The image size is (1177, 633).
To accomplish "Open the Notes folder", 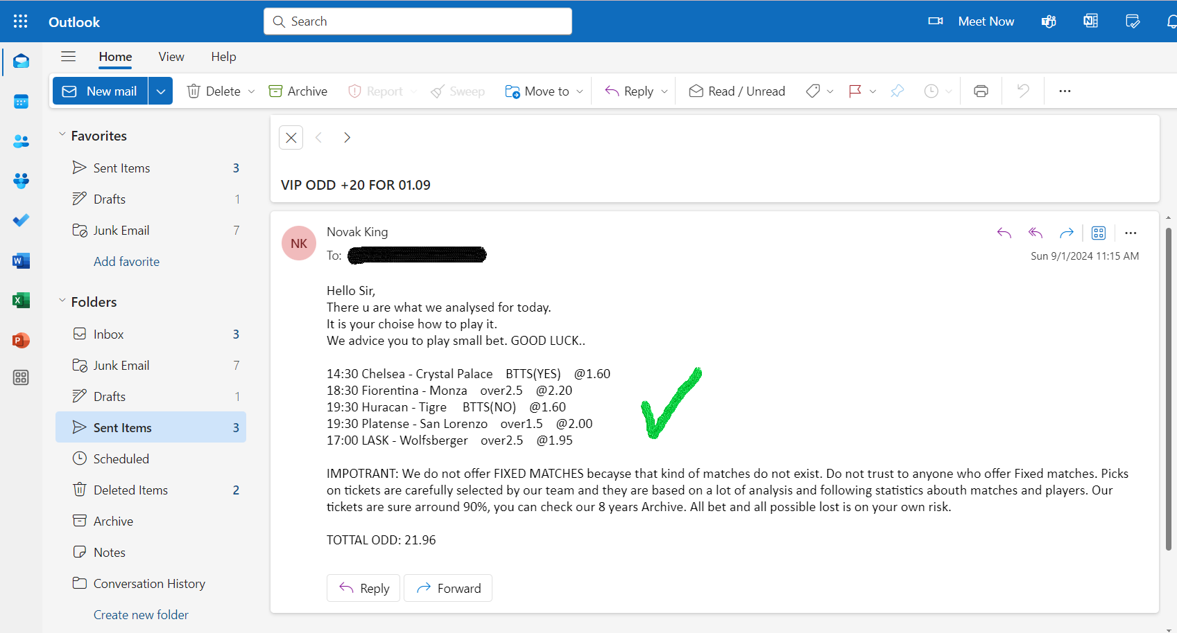I will tap(151, 552).
